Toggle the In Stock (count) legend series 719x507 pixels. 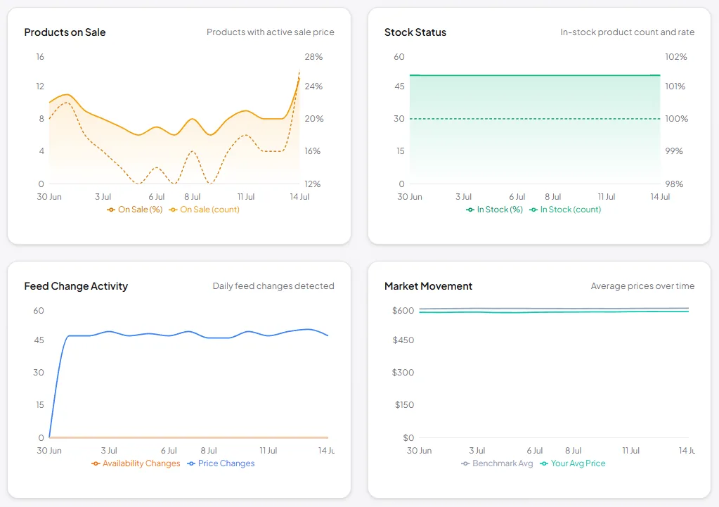565,210
